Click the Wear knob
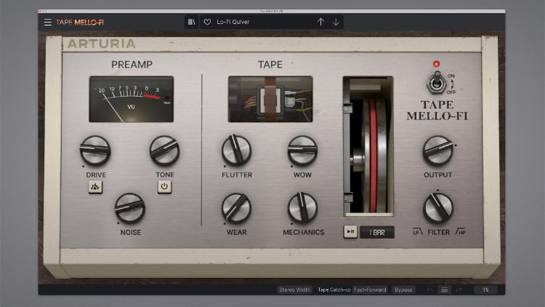545x307 pixels. pyautogui.click(x=236, y=208)
